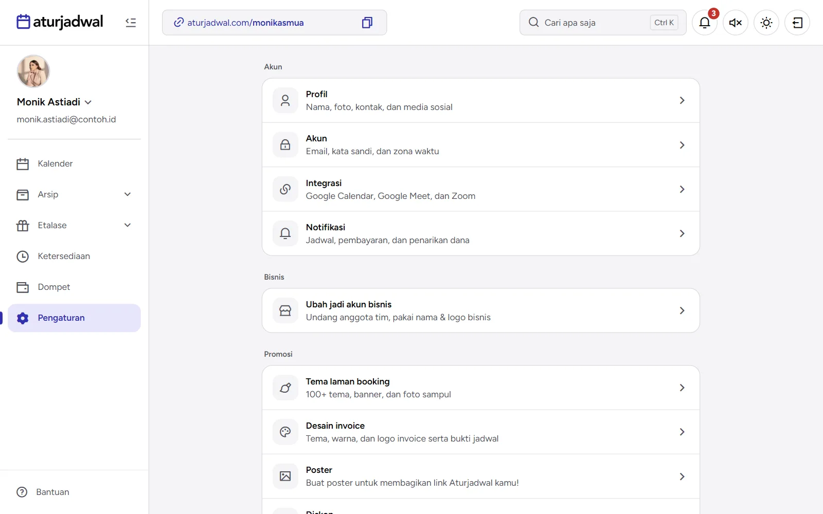Open Bantuan help link

coord(43,492)
